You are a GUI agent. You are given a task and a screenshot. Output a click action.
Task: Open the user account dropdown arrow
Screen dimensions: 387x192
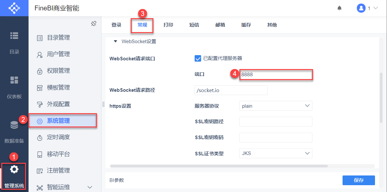376,8
